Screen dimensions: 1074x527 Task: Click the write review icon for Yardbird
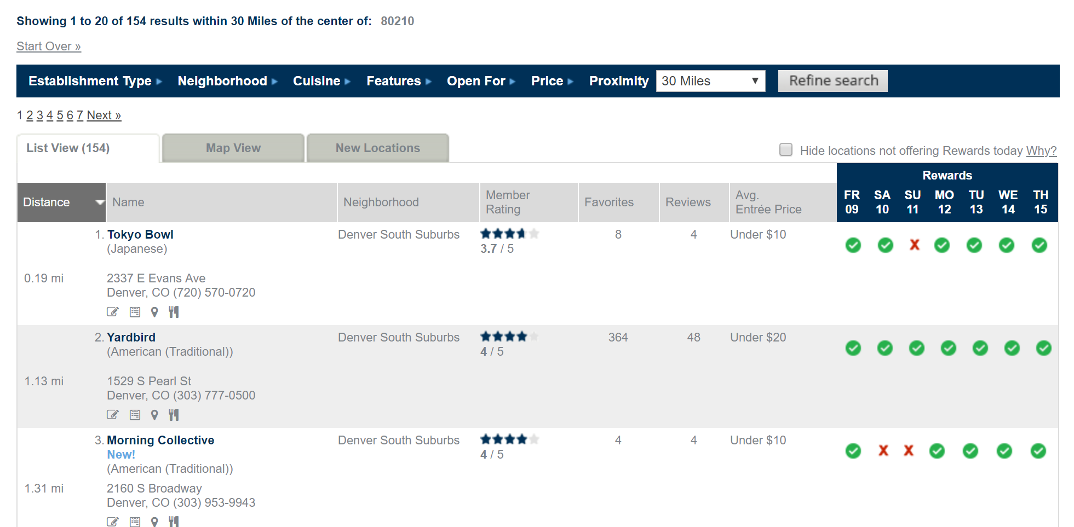tap(112, 415)
